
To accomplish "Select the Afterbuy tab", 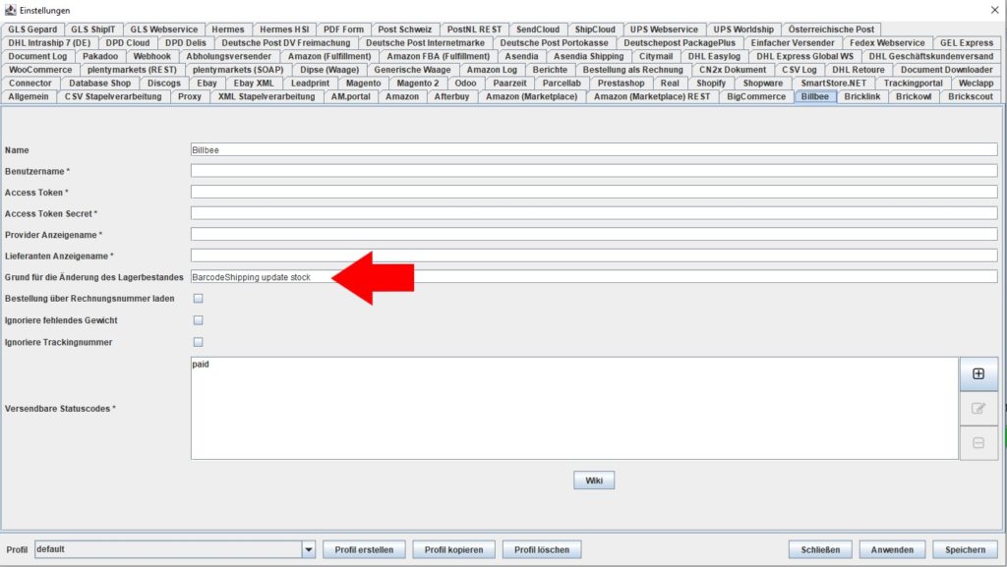I will click(x=451, y=97).
